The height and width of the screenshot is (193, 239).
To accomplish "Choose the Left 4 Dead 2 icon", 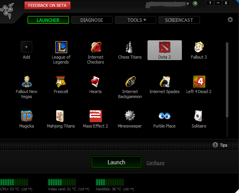I will pyautogui.click(x=199, y=82).
